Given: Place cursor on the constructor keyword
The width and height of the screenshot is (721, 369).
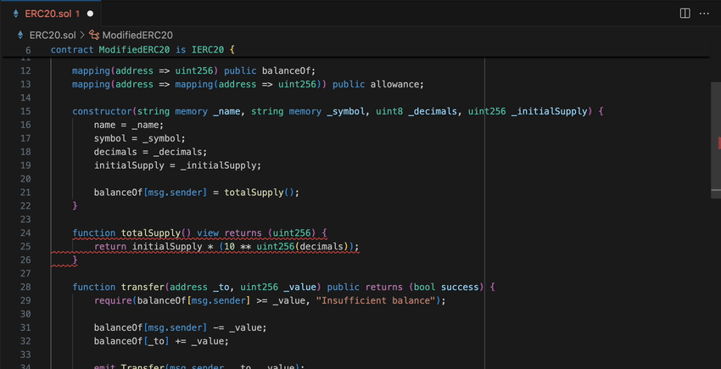Looking at the screenshot, I should tap(102, 111).
